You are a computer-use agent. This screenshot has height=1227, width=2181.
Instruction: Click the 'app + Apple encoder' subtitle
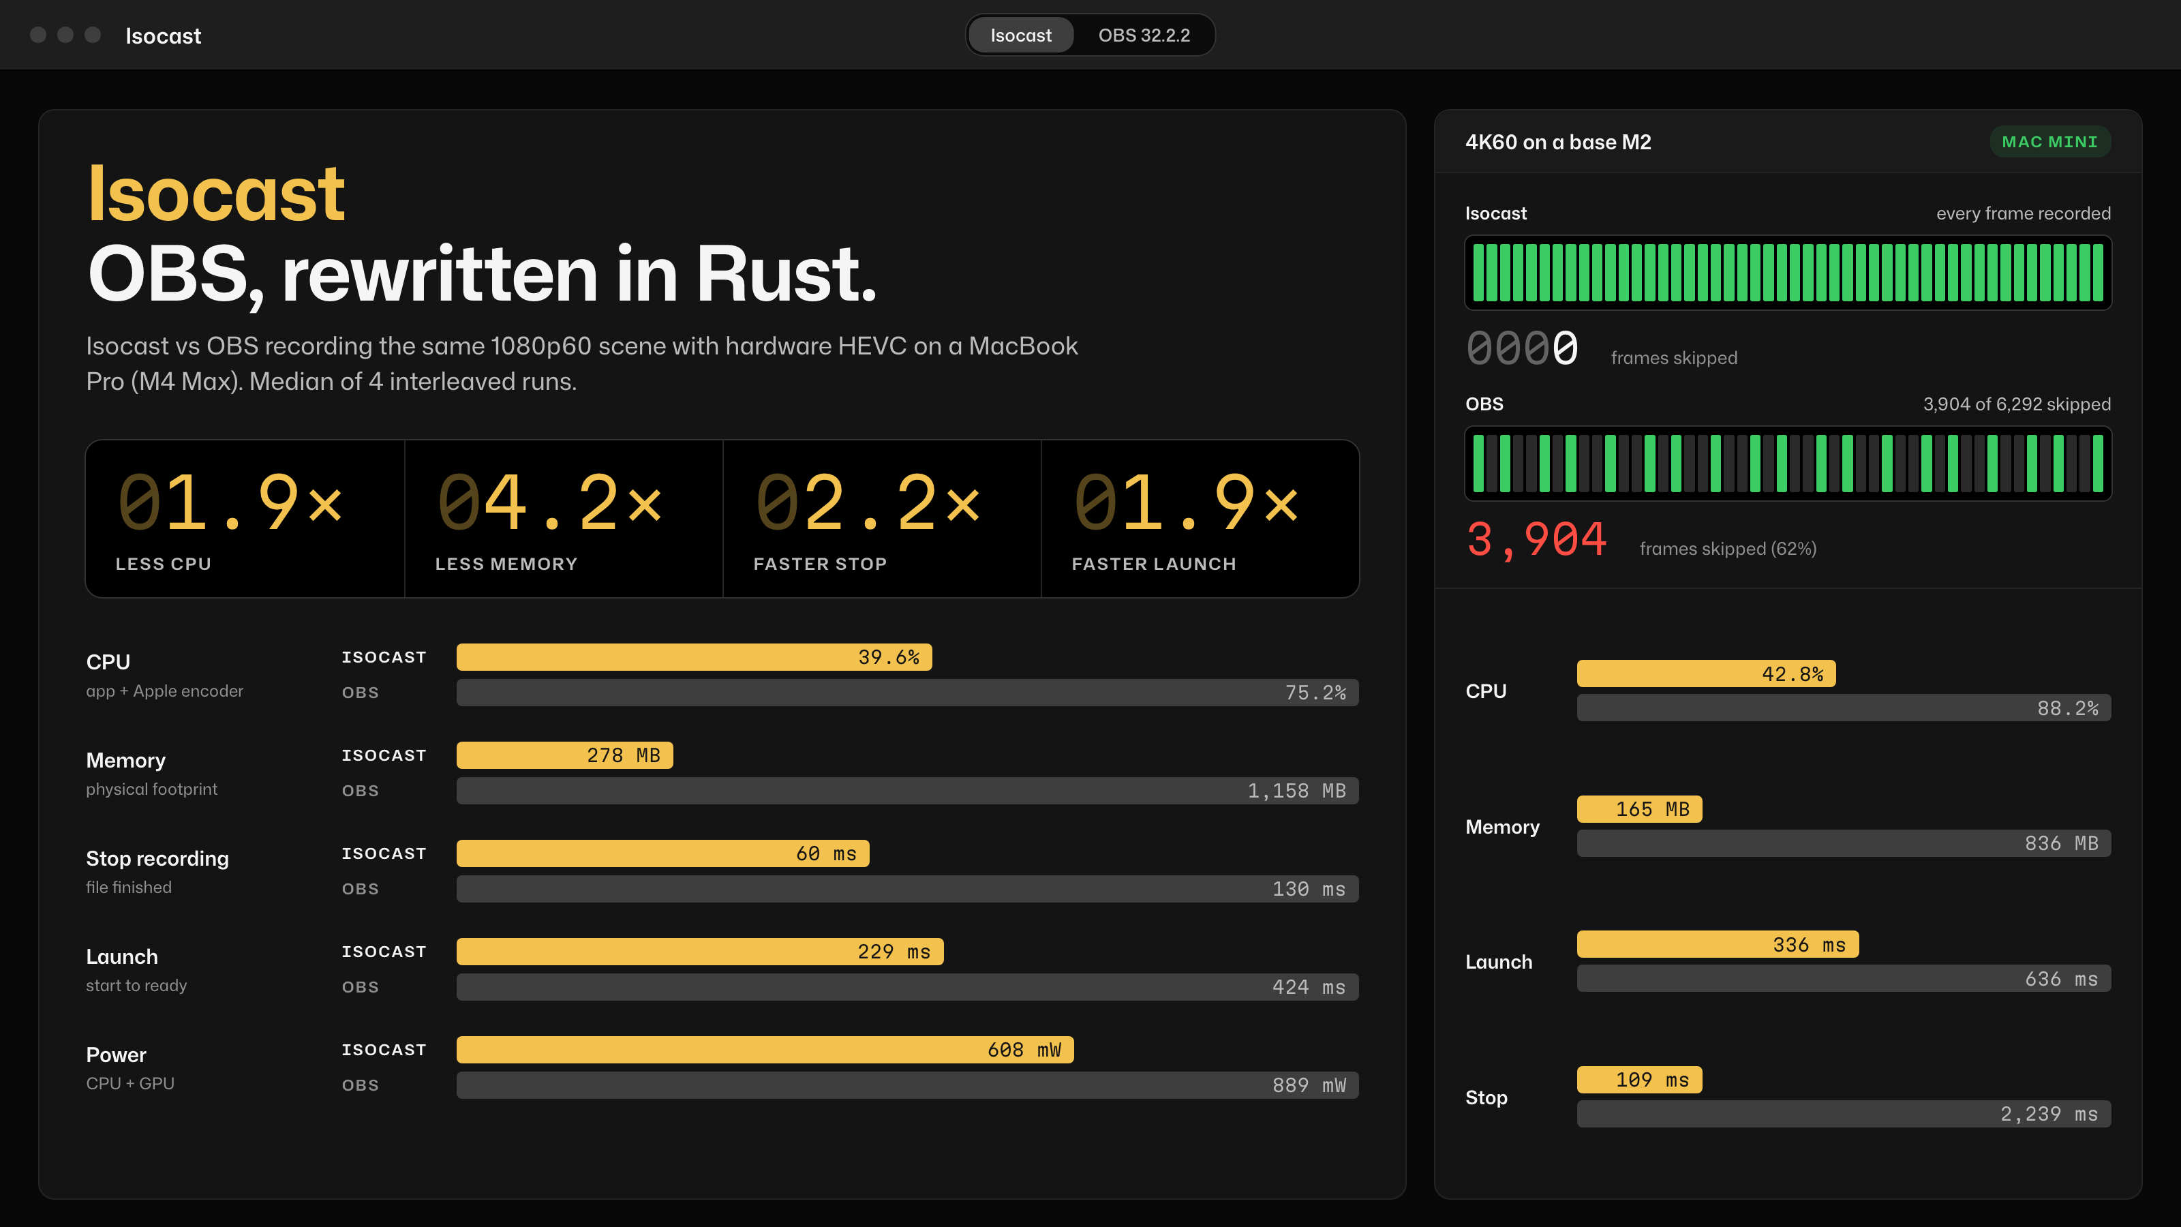[x=164, y=691]
